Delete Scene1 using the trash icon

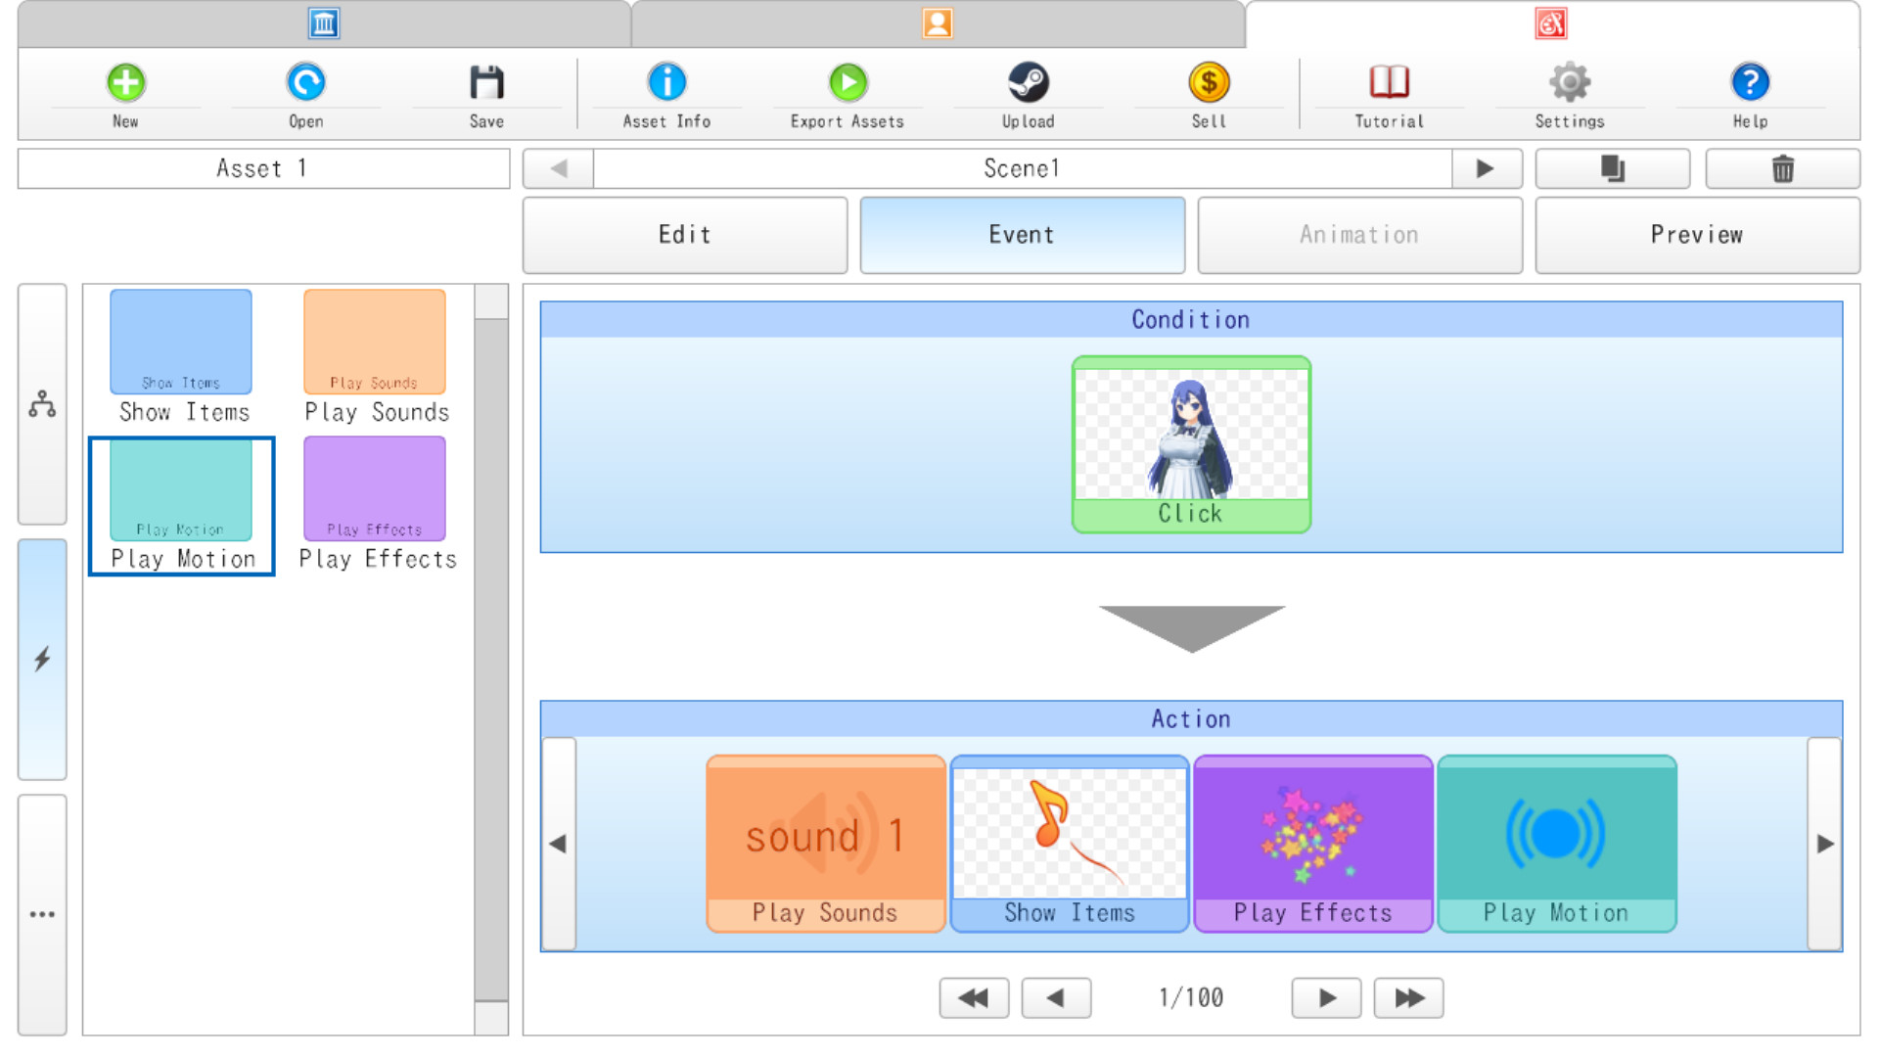point(1782,167)
